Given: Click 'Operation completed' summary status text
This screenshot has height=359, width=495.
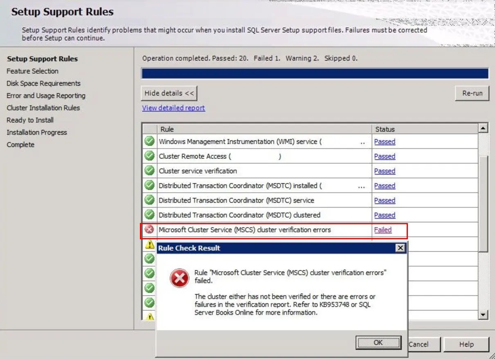Looking at the screenshot, I should coord(250,58).
